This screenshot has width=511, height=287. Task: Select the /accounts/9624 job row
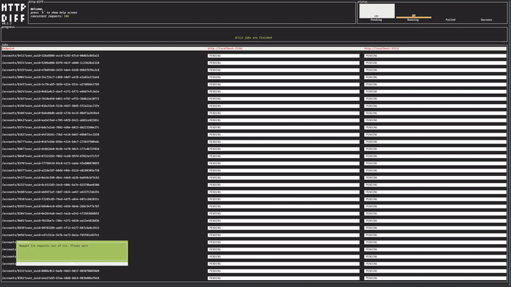254,91
